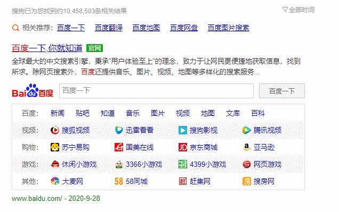Image resolution: width=339 pixels, height=212 pixels.
Task: Open the Soufun (搜房网) house icon
Action: [247, 181]
